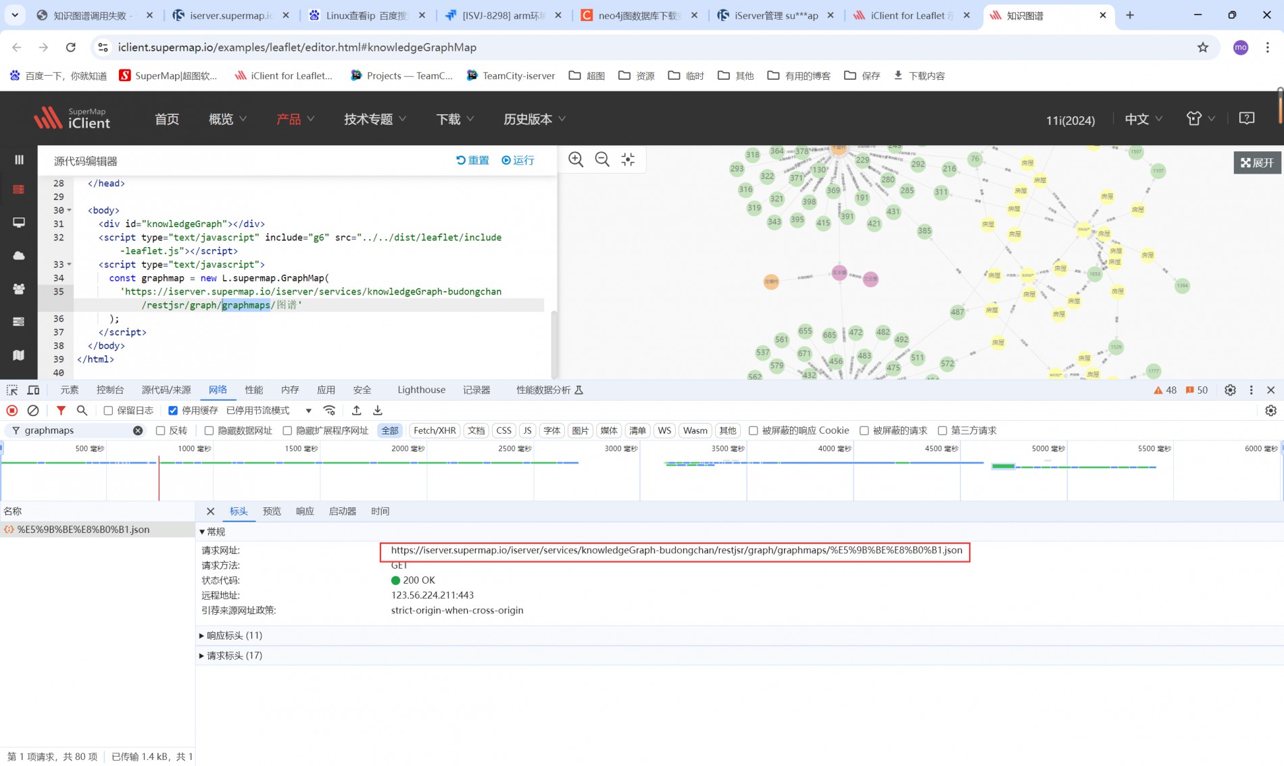The width and height of the screenshot is (1284, 766).
Task: Uncheck the 停用缓存 checkbox
Action: click(x=173, y=411)
